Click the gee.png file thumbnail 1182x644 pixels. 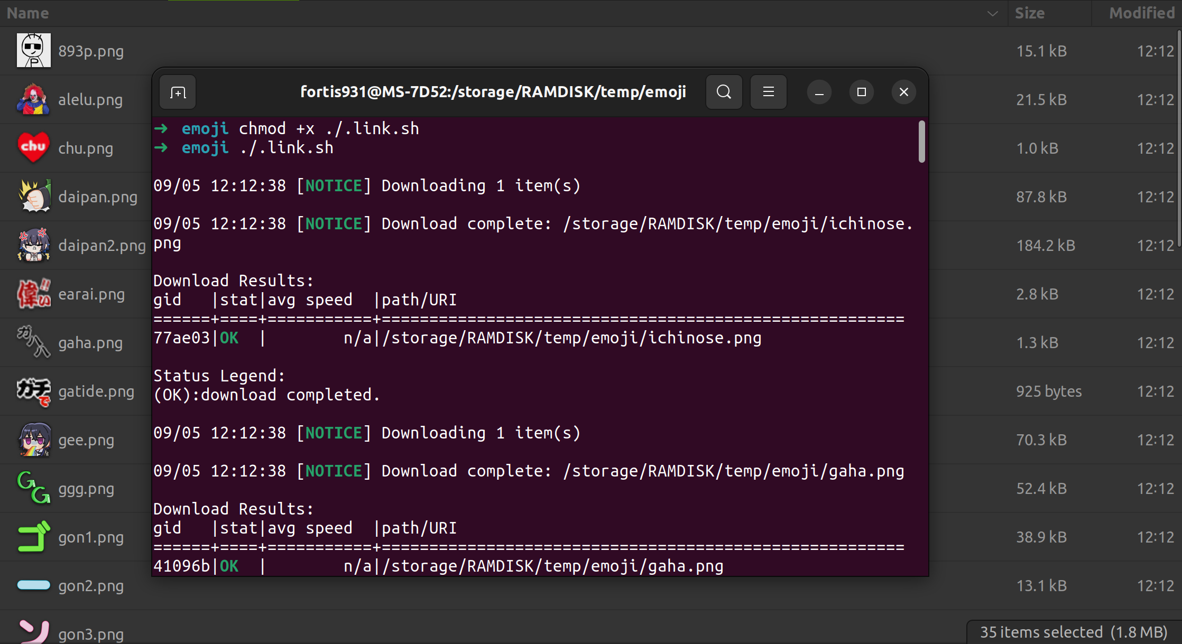(x=34, y=440)
